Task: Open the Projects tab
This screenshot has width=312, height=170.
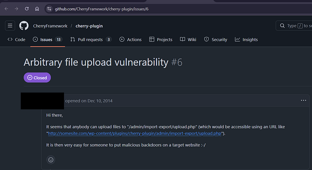Action: coord(161,40)
